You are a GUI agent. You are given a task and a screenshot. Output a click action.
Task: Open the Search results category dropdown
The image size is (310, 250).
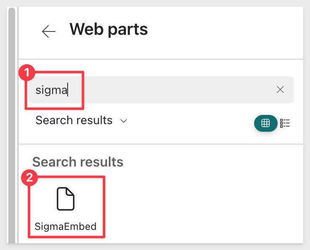(81, 120)
